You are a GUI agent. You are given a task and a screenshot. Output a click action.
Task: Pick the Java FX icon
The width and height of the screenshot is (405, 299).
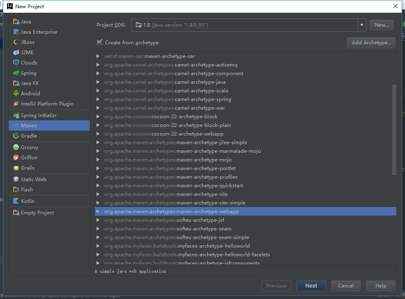pyautogui.click(x=16, y=83)
